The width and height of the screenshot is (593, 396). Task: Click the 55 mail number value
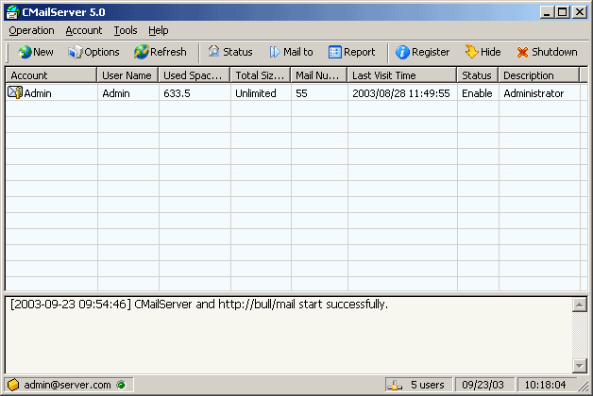301,93
